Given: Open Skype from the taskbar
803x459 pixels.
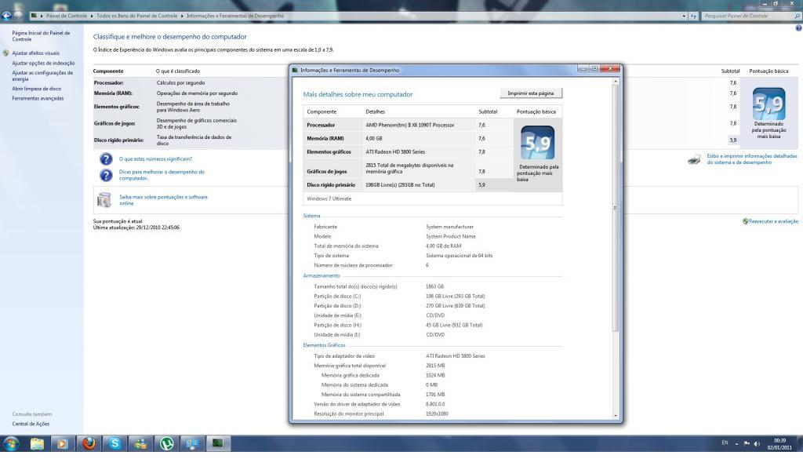Looking at the screenshot, I should tap(114, 443).
